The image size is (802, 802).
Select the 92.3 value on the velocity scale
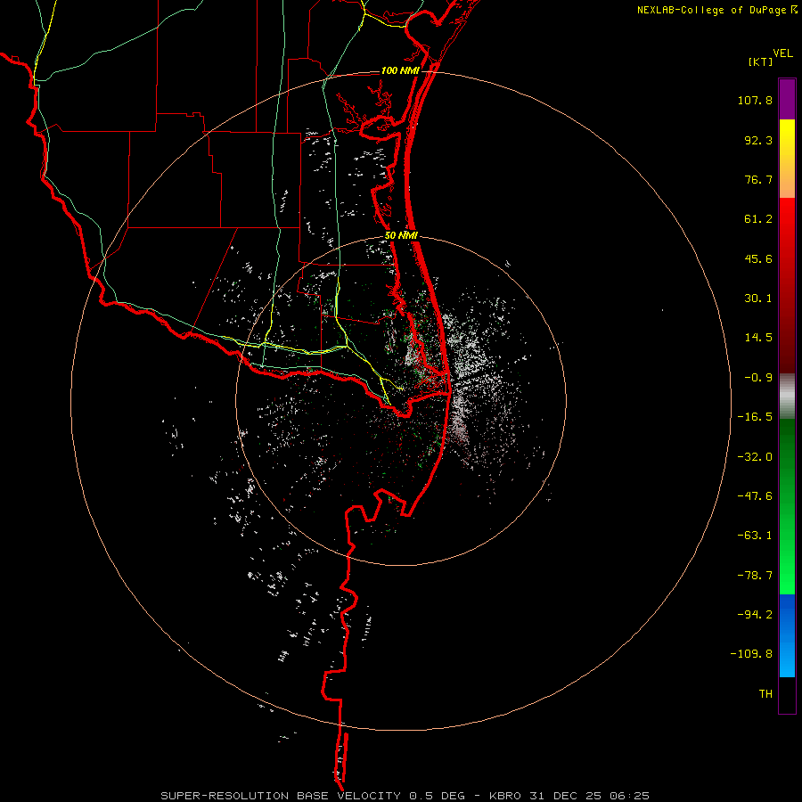click(758, 140)
